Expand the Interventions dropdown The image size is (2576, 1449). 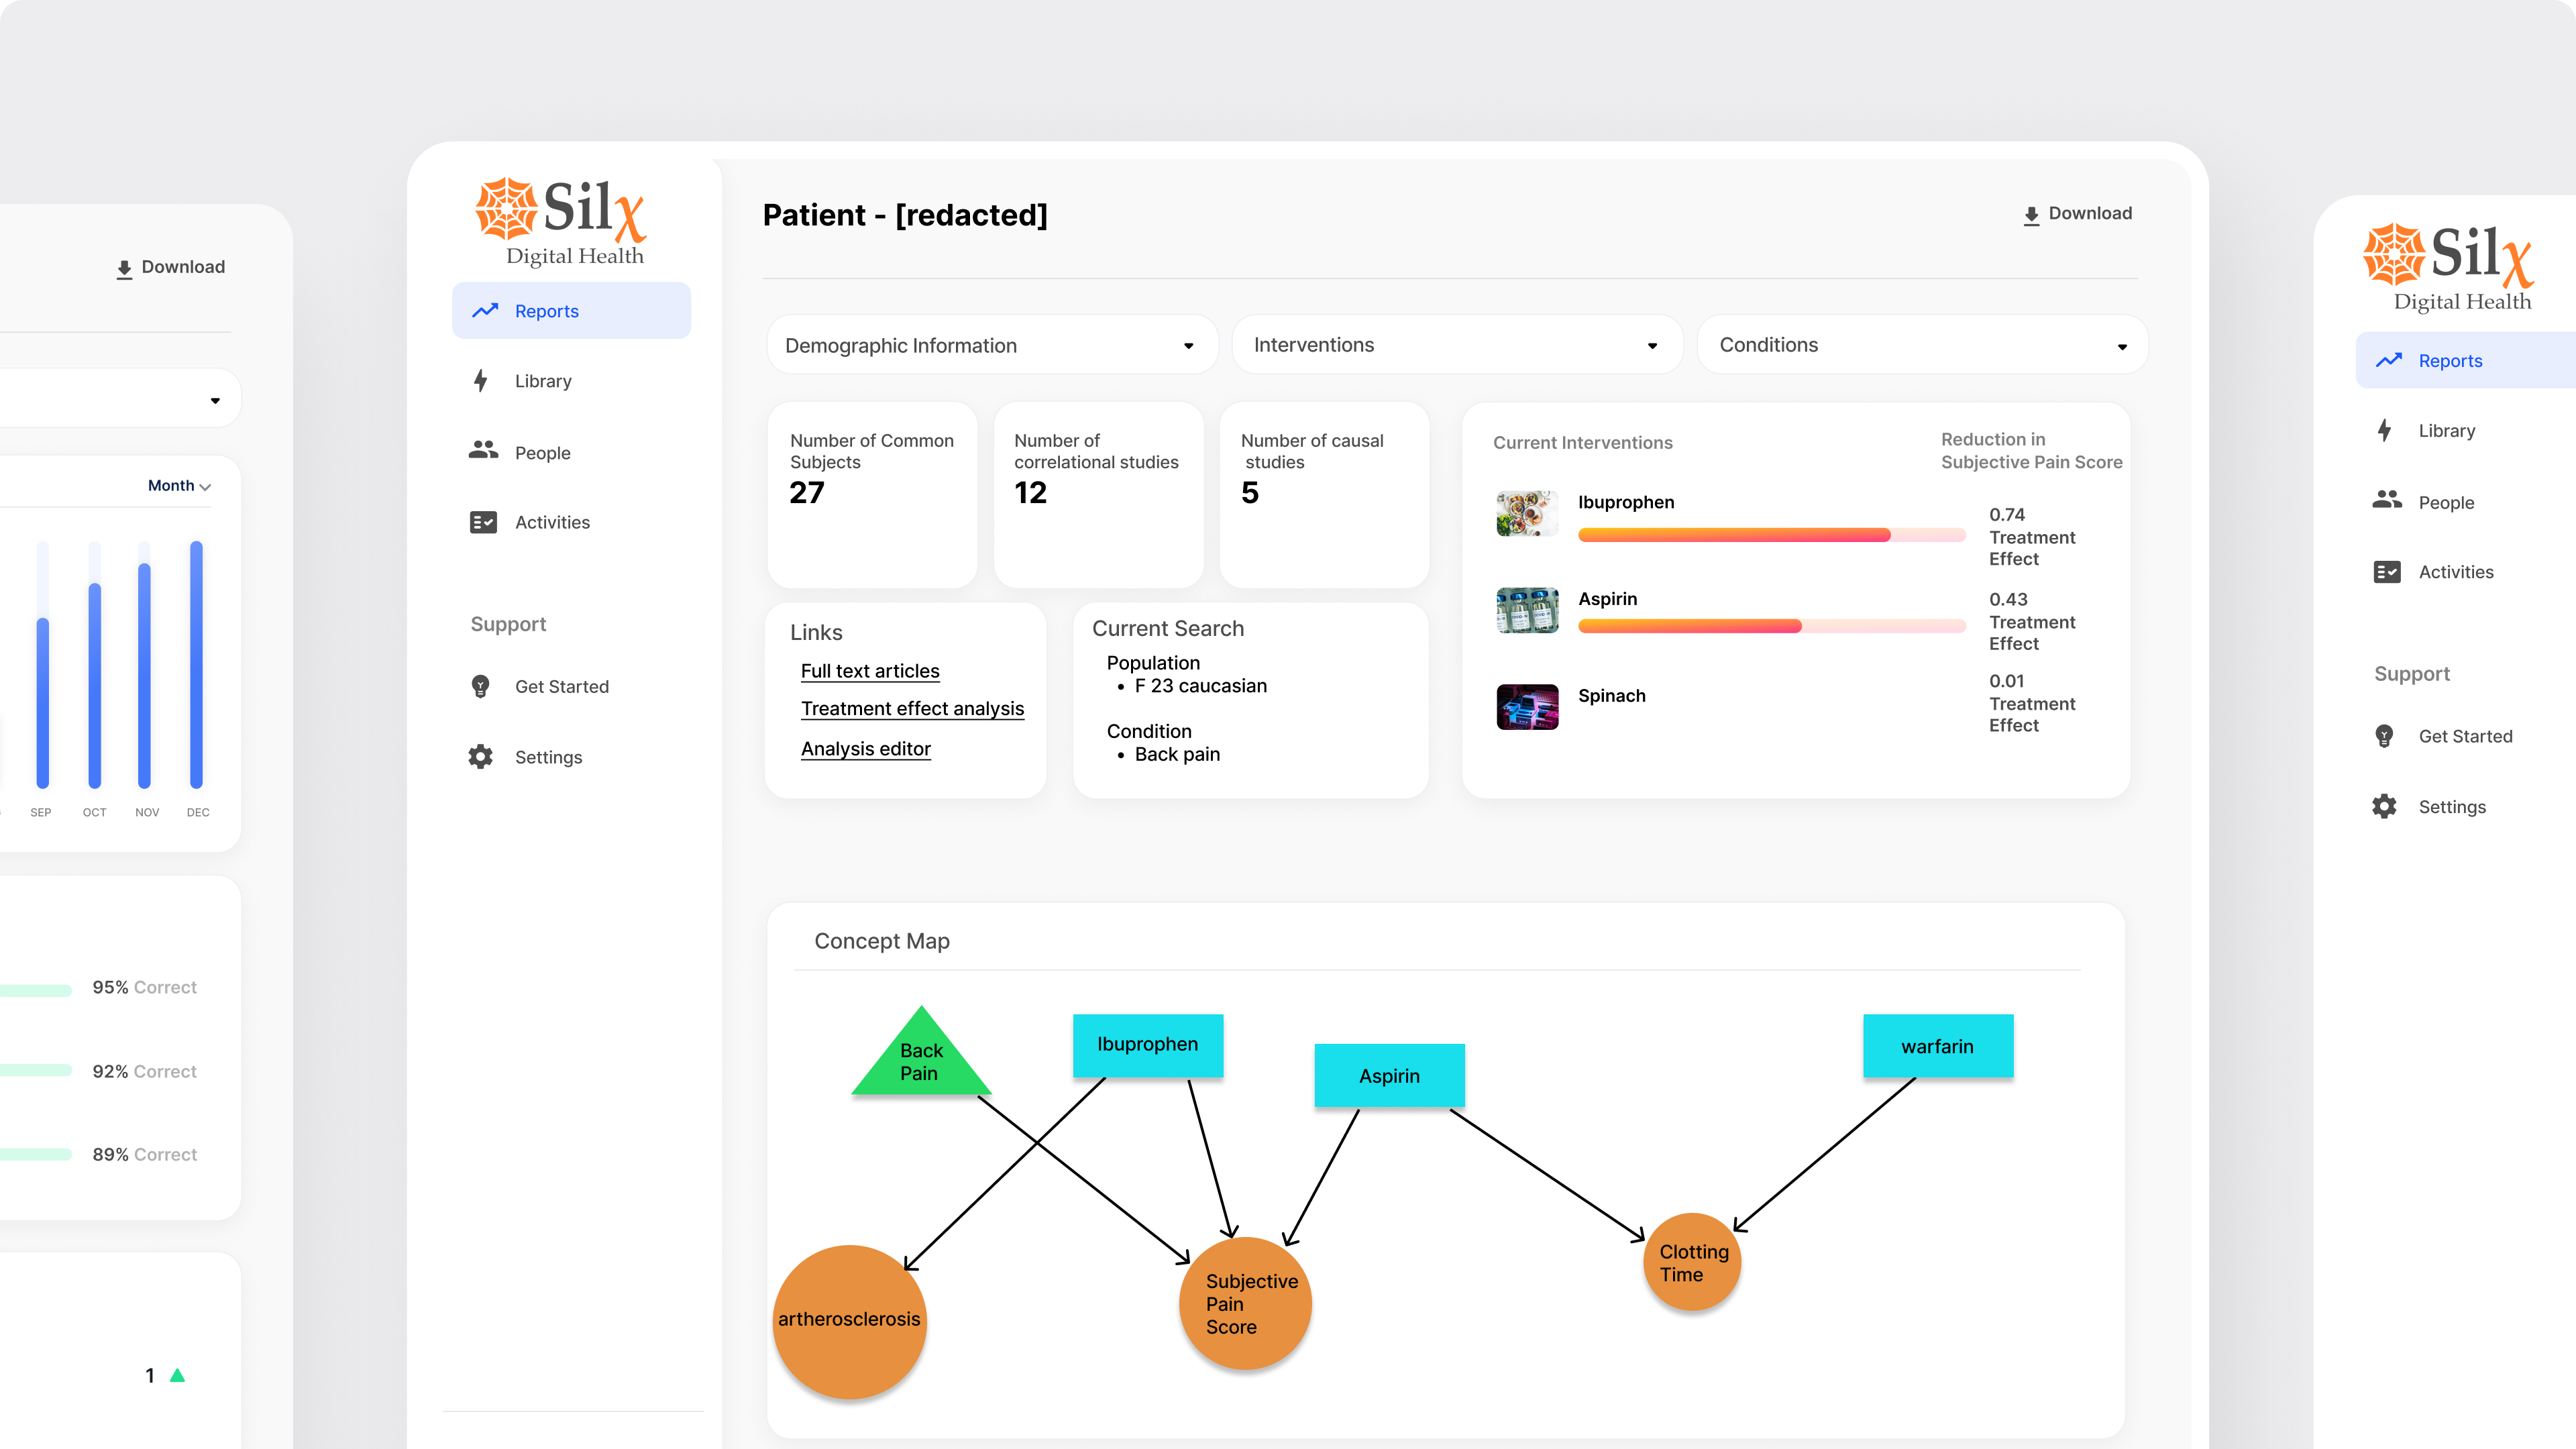tap(1457, 345)
